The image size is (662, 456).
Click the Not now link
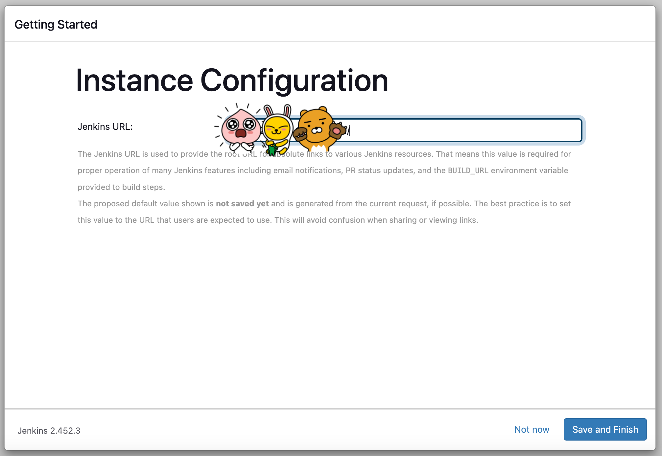pyautogui.click(x=532, y=429)
